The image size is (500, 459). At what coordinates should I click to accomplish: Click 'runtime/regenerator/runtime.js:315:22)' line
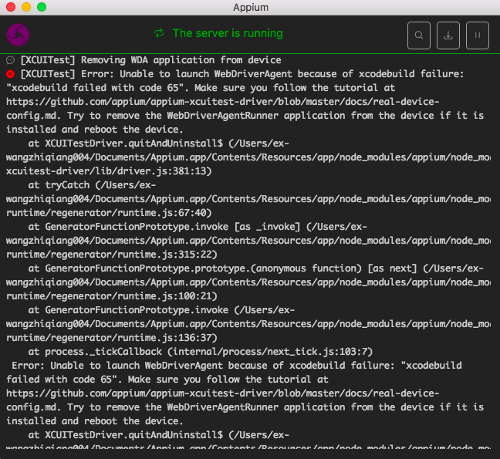[x=112, y=255]
